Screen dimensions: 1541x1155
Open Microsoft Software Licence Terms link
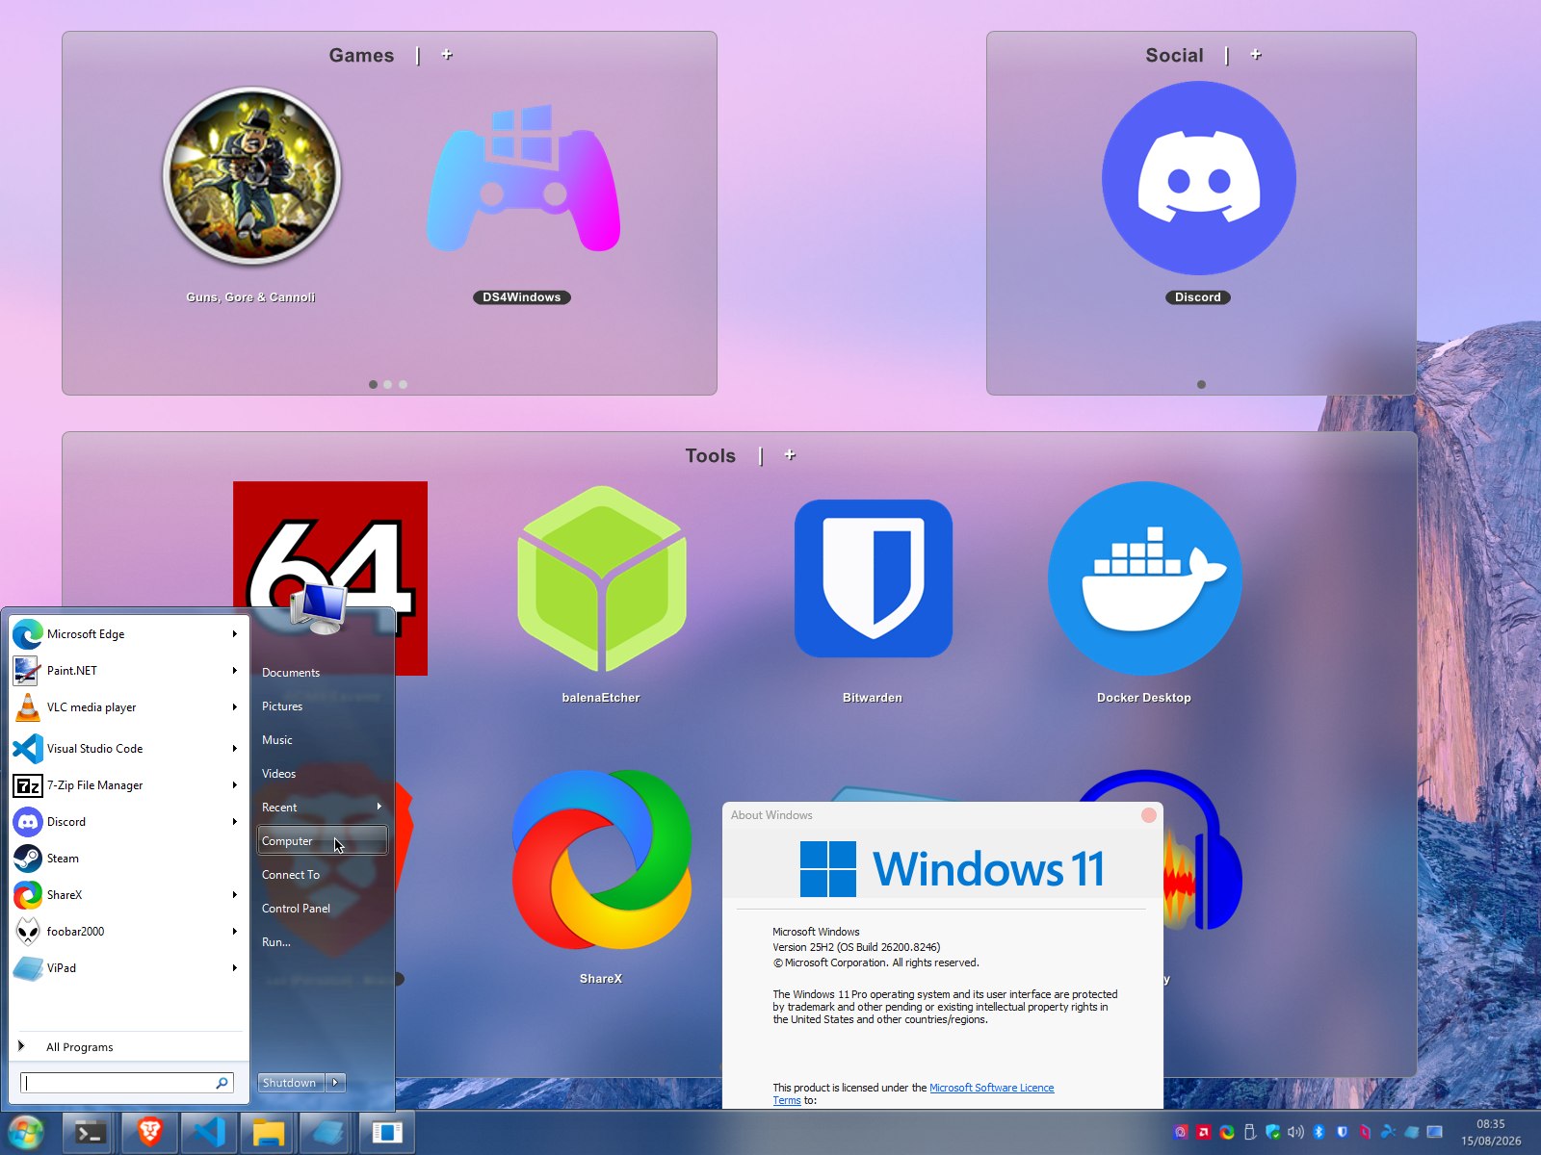[991, 1088]
